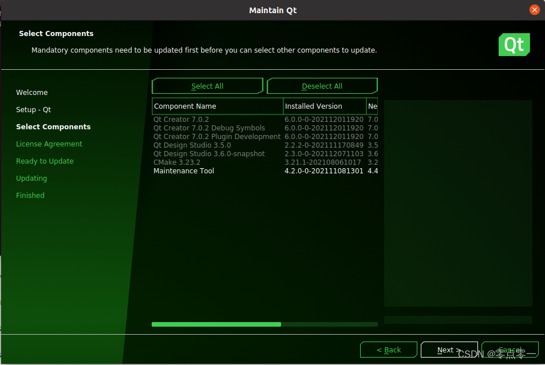Screen dimensions: 545x365
Task: Click the truncated Ne column header
Action: pos(372,106)
